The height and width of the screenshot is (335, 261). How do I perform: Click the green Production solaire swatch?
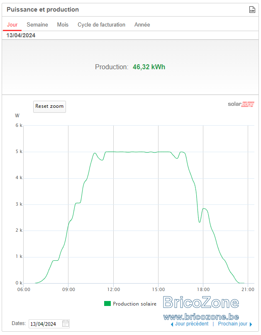click(107, 303)
